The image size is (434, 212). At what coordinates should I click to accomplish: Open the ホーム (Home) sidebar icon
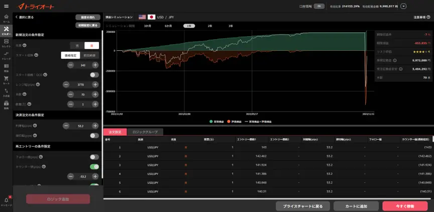(x=6, y=18)
